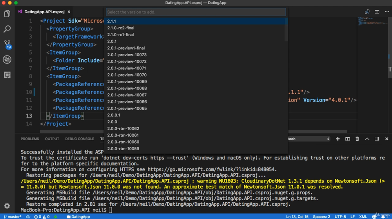
Task: Switch to the OUTPUT panel tab
Action: click(x=52, y=139)
